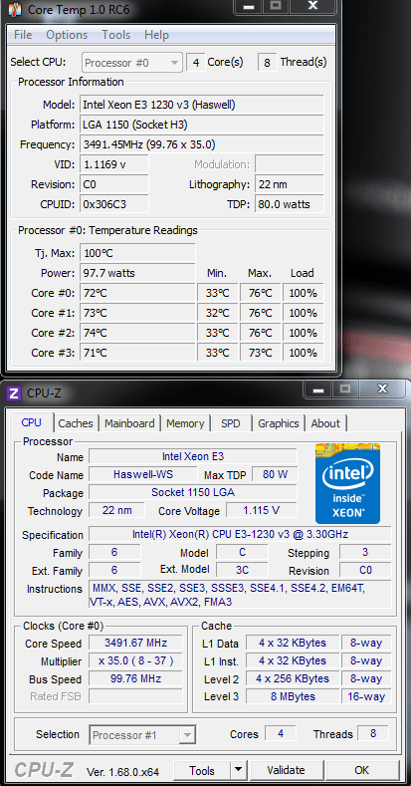Open the SPD tab
This screenshot has width=411, height=786.
coord(230,423)
